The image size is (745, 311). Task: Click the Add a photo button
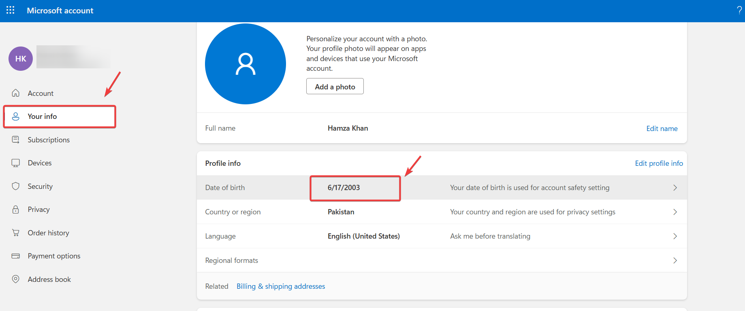point(335,87)
